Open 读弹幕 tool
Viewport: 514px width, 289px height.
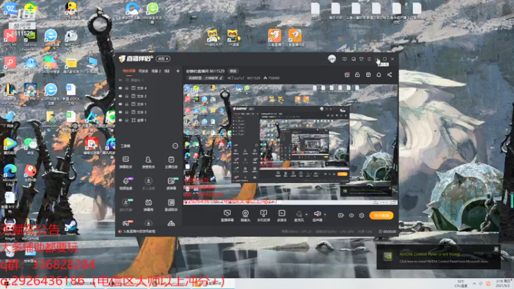point(171,184)
